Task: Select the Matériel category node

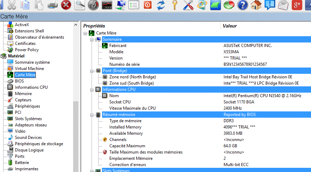Action: tap(16, 56)
